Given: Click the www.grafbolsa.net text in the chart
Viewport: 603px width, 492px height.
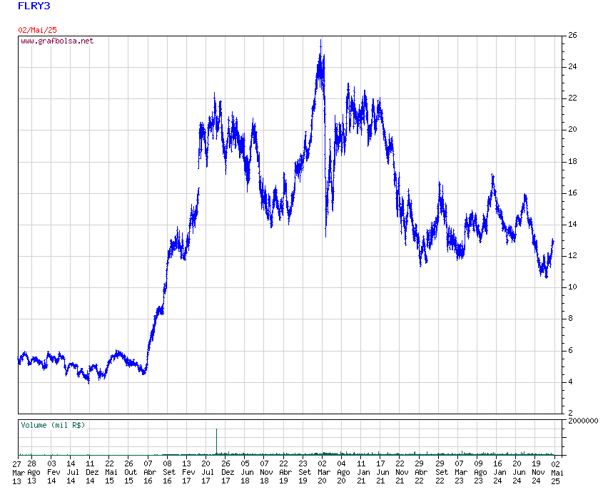Looking at the screenshot, I should [57, 41].
